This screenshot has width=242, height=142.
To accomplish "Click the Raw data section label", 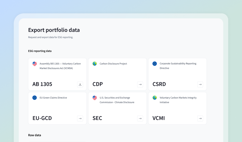I will [34, 135].
